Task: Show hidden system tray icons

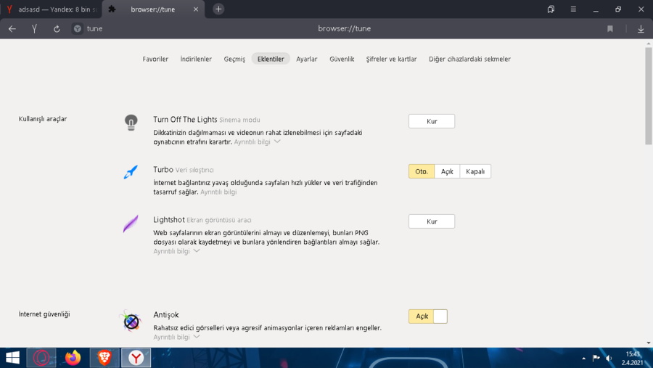Action: (x=583, y=359)
